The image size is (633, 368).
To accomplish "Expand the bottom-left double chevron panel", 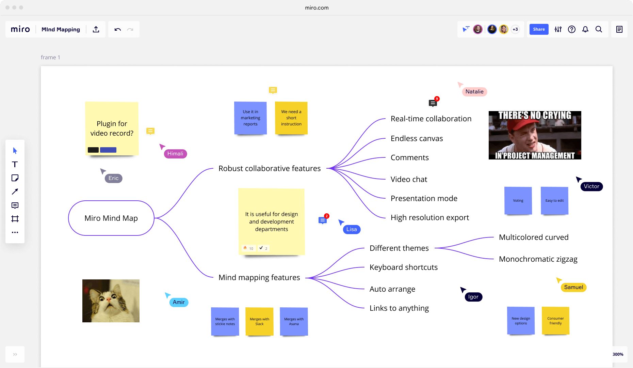I will pos(15,354).
